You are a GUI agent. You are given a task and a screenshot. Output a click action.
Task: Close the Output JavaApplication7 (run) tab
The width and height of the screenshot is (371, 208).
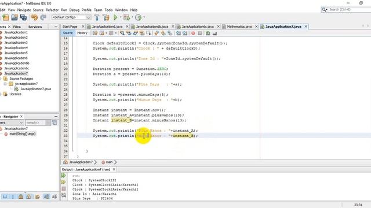coord(114,169)
